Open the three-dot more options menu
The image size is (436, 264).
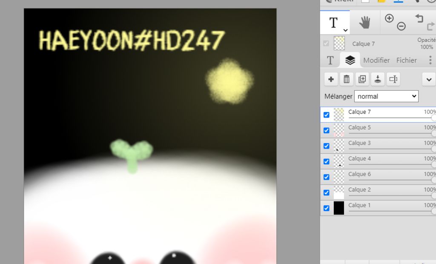(430, 60)
